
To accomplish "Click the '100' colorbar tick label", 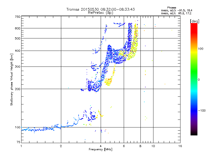I will pyautogui.click(x=201, y=49).
